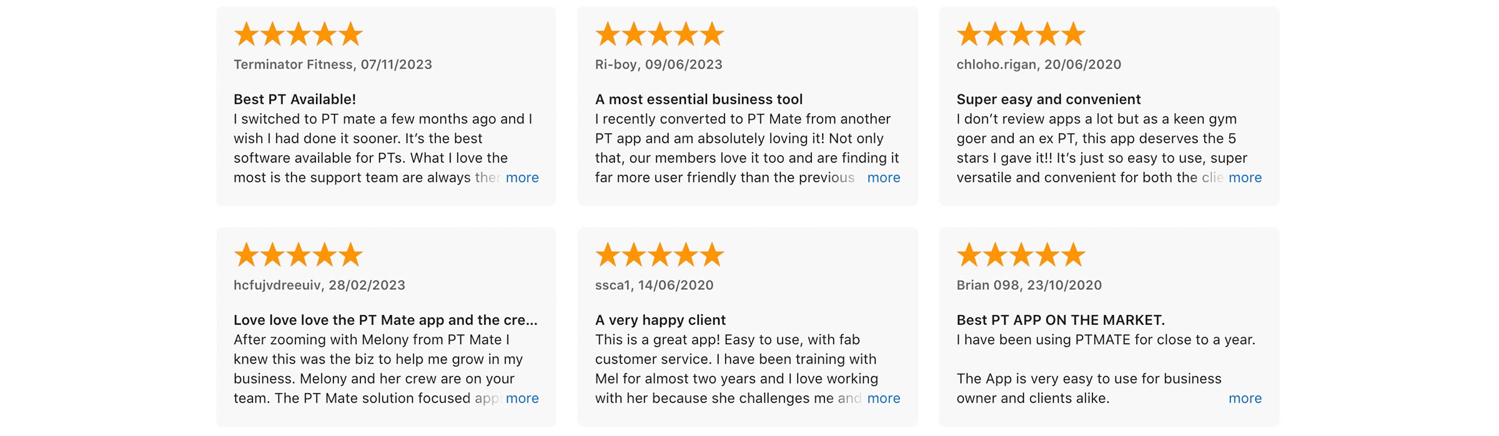
Task: Click star icons on Brian 098 review
Action: coord(1021,255)
